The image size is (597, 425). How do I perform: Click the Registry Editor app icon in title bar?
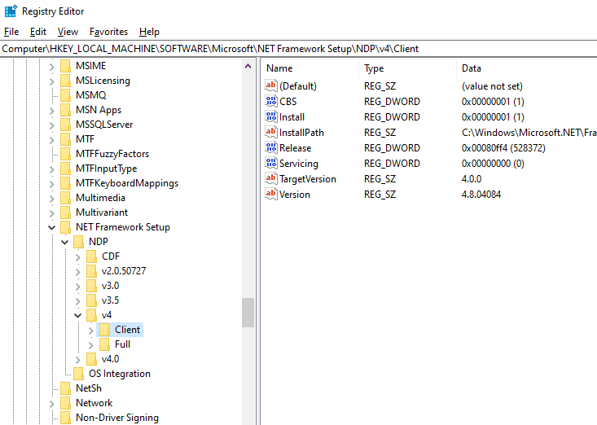(11, 11)
